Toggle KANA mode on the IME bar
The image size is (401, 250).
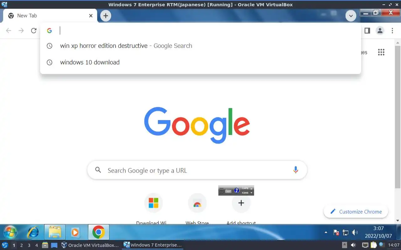tap(245, 193)
